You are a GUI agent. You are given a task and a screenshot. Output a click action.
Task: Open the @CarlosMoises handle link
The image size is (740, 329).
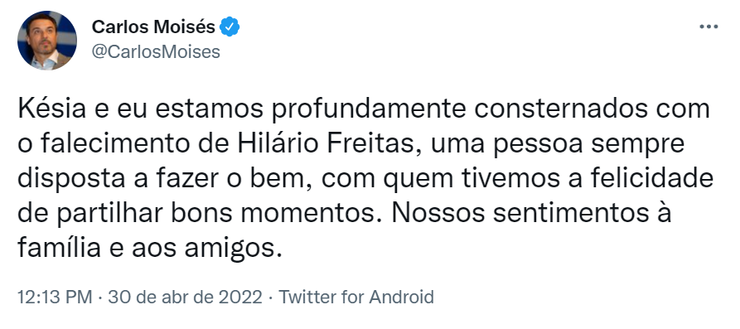click(156, 51)
